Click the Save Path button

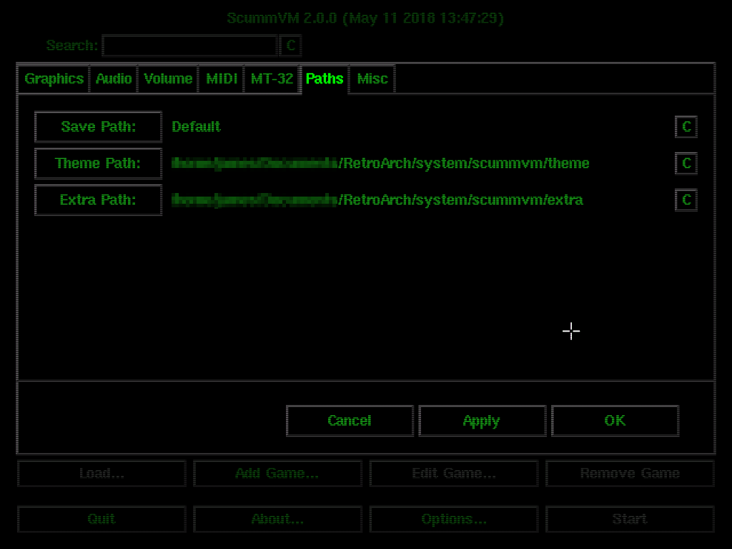[x=99, y=127]
